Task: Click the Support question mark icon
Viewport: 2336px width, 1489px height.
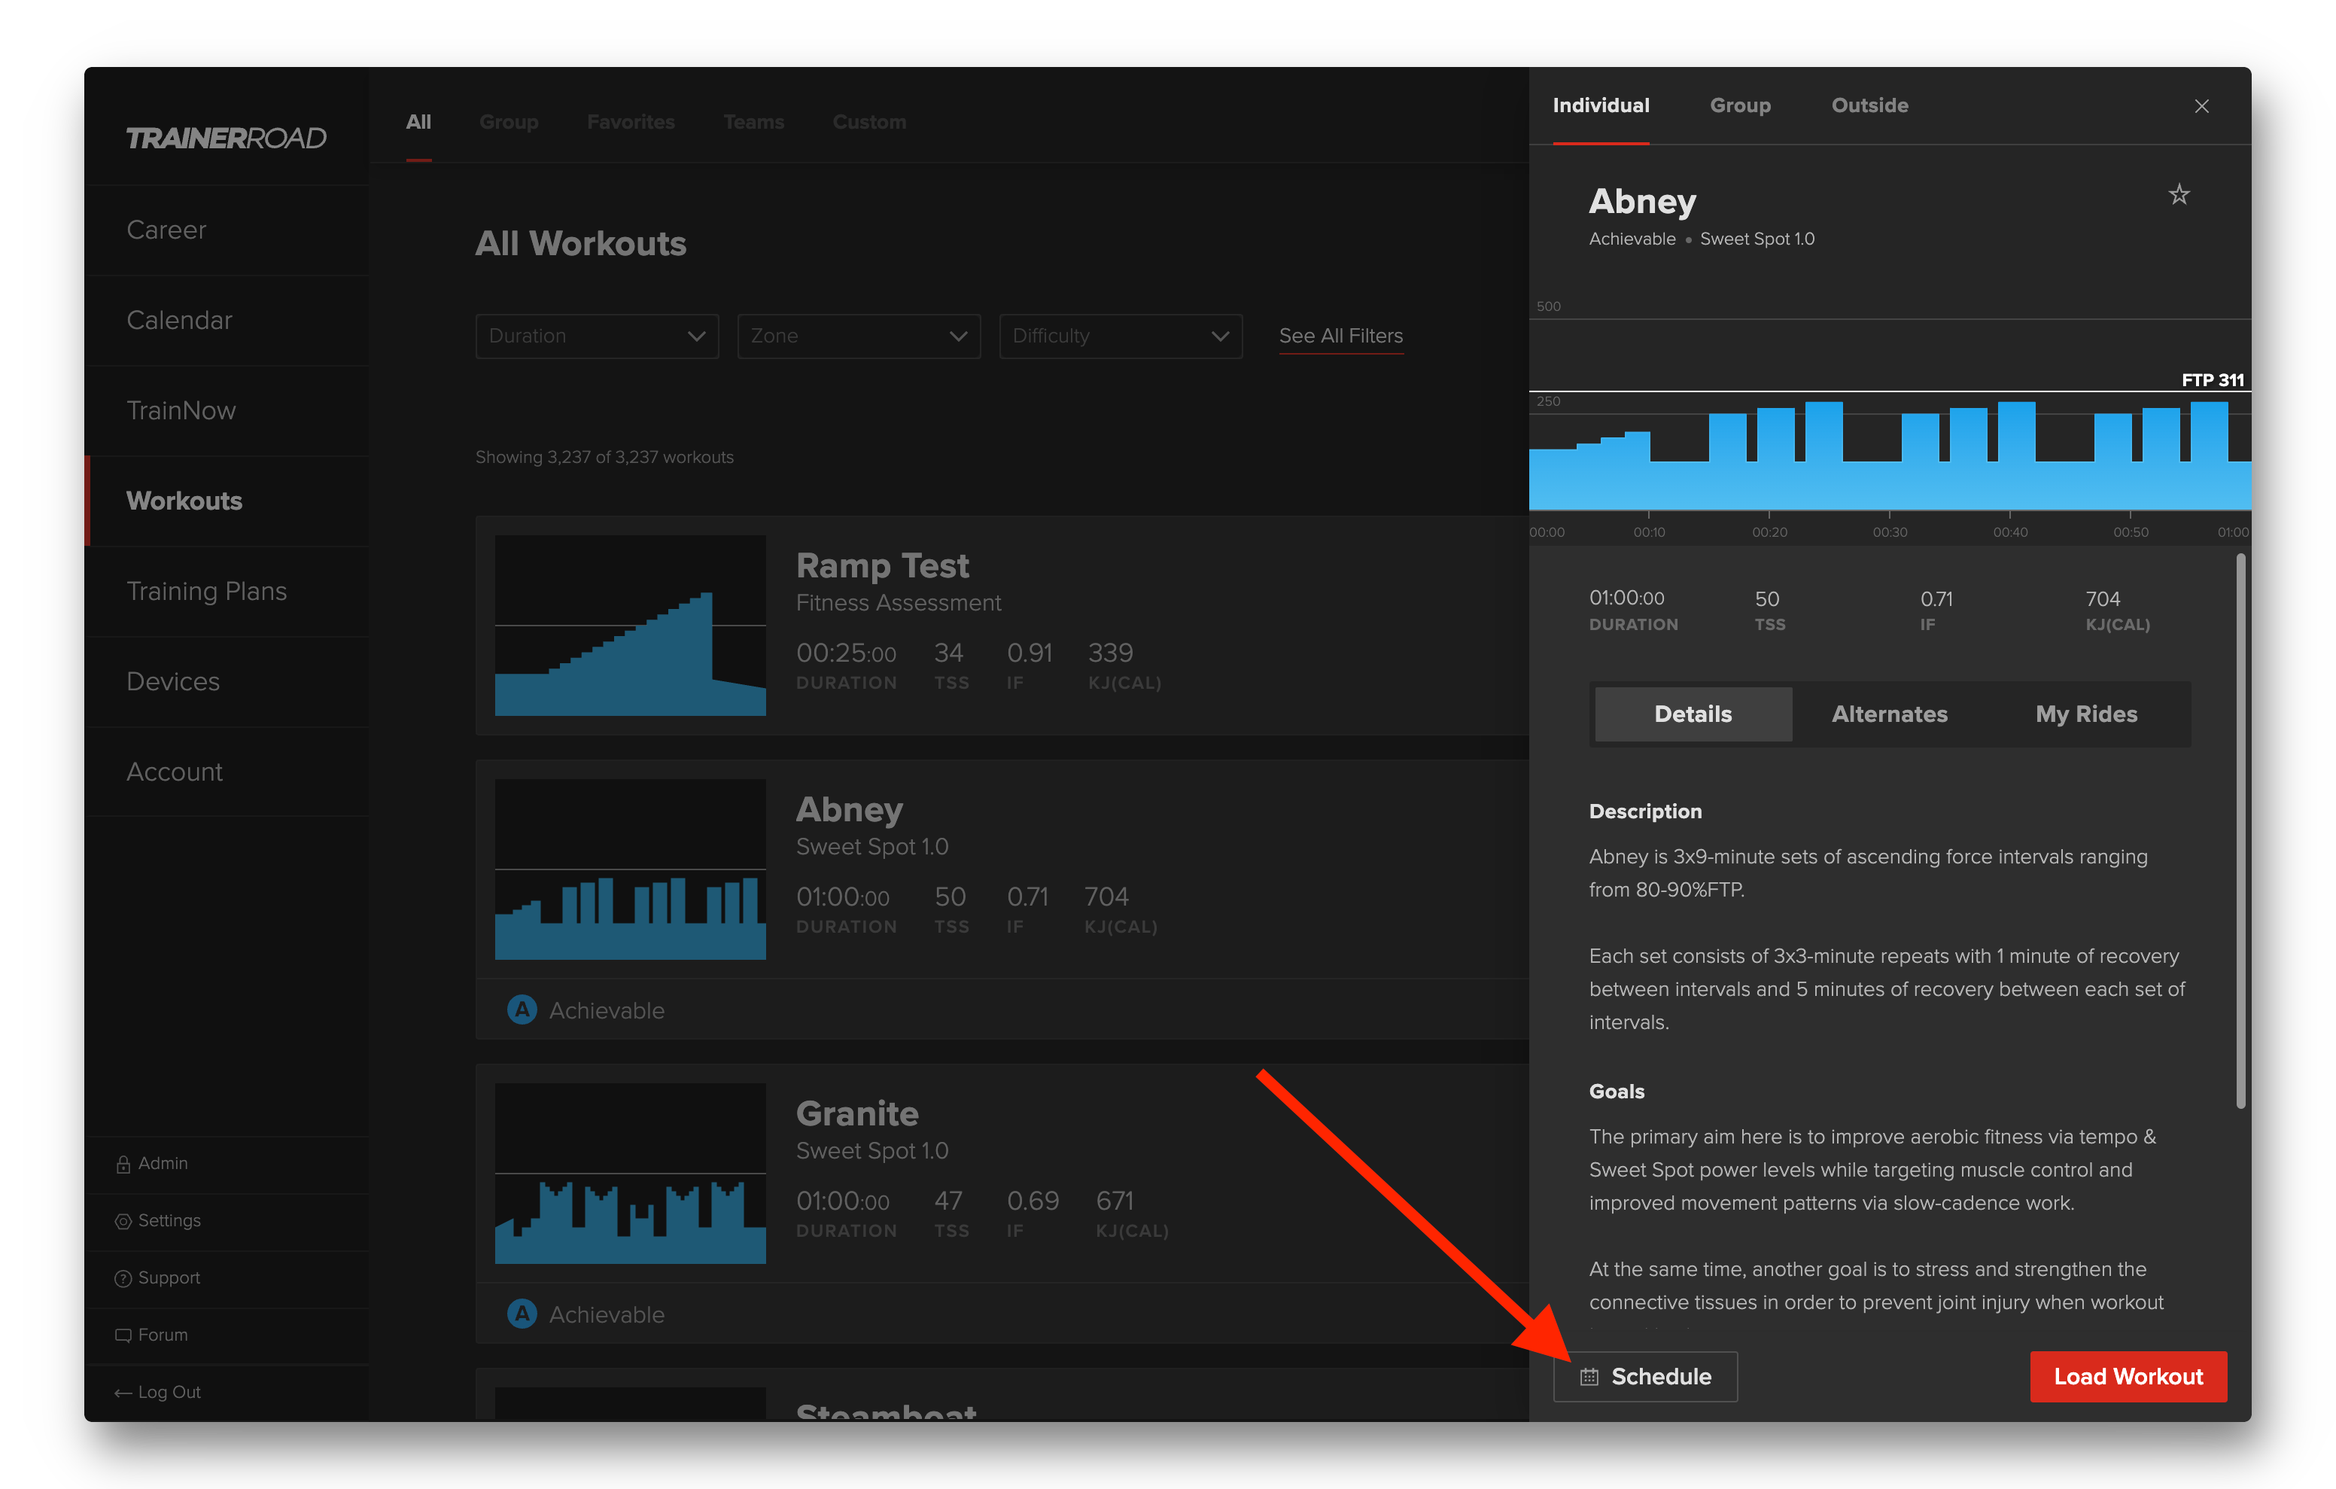Action: click(123, 1278)
